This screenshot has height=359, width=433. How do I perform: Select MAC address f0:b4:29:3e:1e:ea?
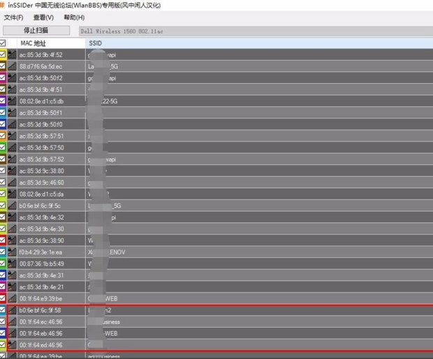click(x=41, y=252)
